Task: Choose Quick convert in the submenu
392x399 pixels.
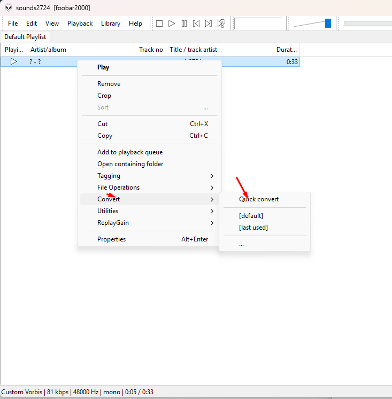Action: coord(265,199)
